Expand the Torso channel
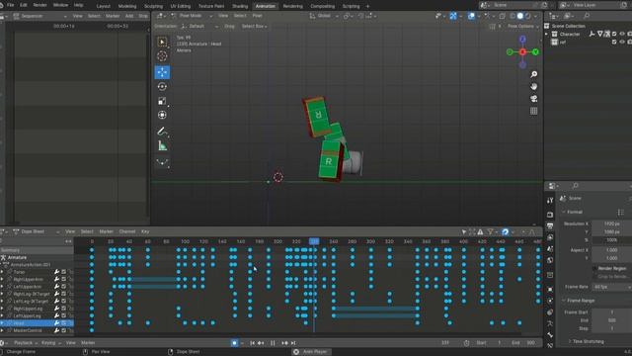Image resolution: width=632 pixels, height=356 pixels. tap(2, 272)
